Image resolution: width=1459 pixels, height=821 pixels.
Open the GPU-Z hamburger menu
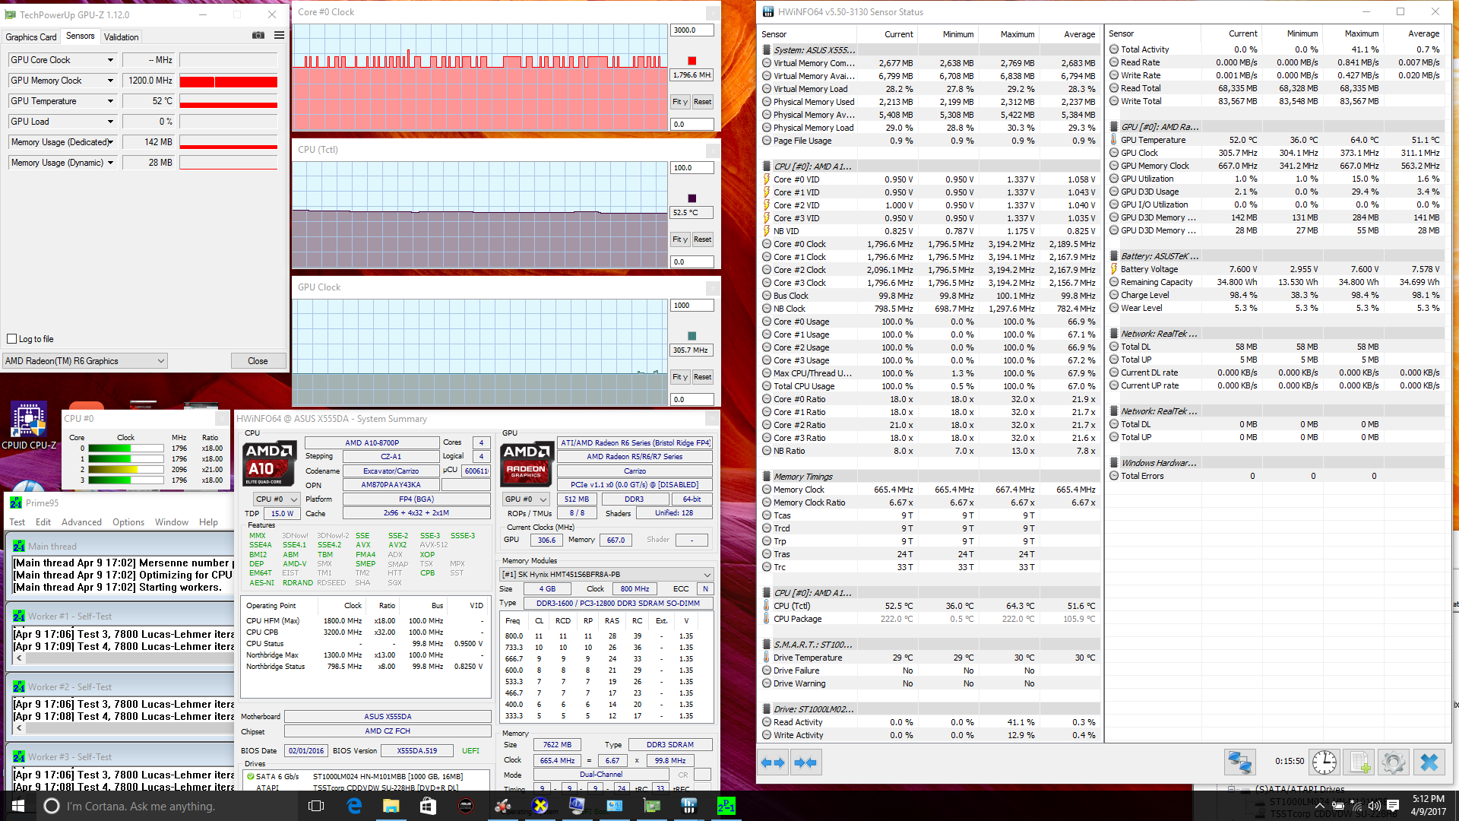pyautogui.click(x=279, y=35)
